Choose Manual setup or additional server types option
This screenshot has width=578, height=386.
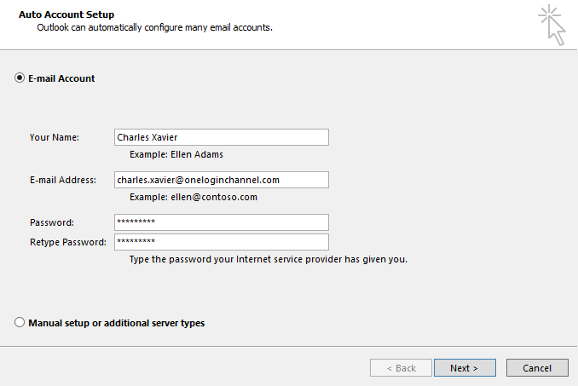20,322
